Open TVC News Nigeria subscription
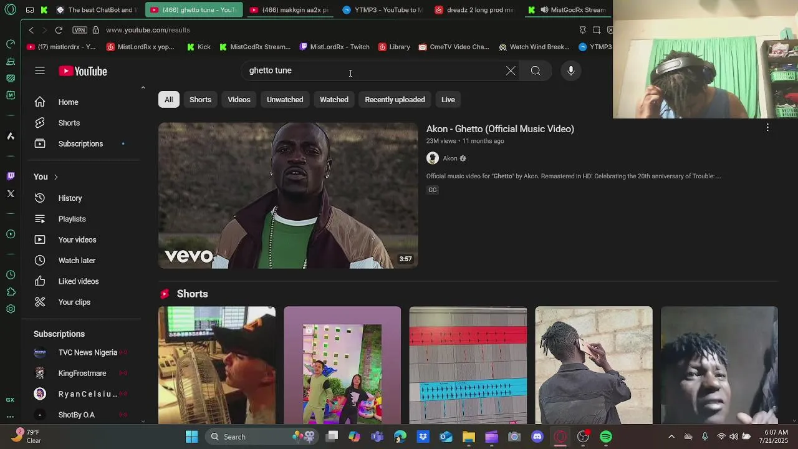 point(87,352)
